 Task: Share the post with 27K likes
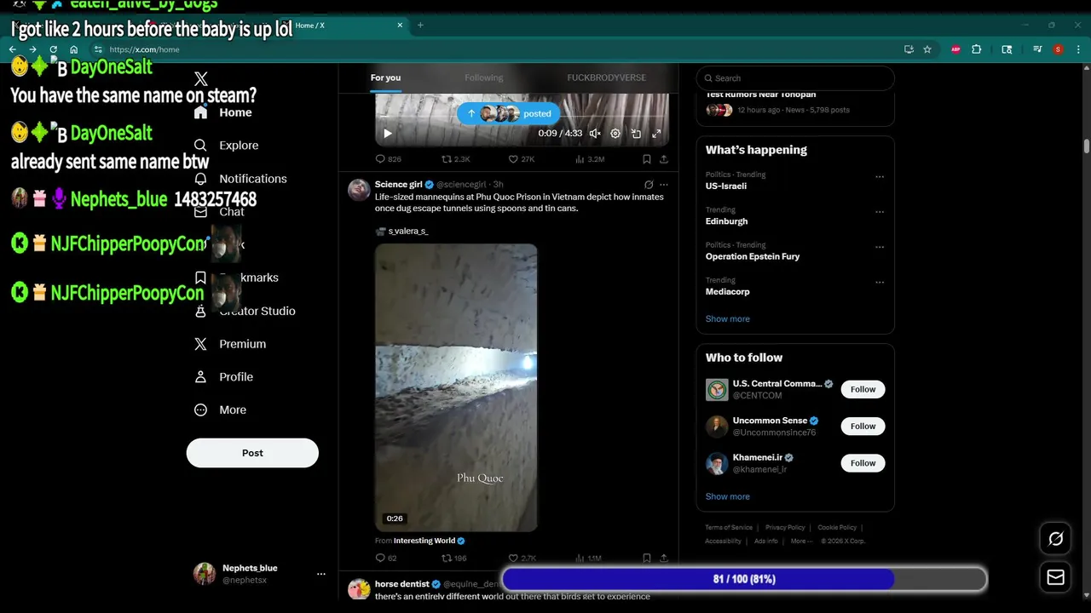click(x=664, y=159)
